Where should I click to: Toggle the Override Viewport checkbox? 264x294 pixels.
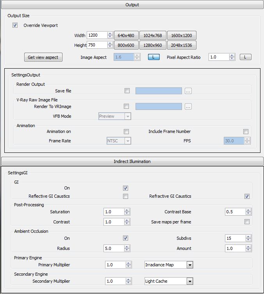point(15,25)
